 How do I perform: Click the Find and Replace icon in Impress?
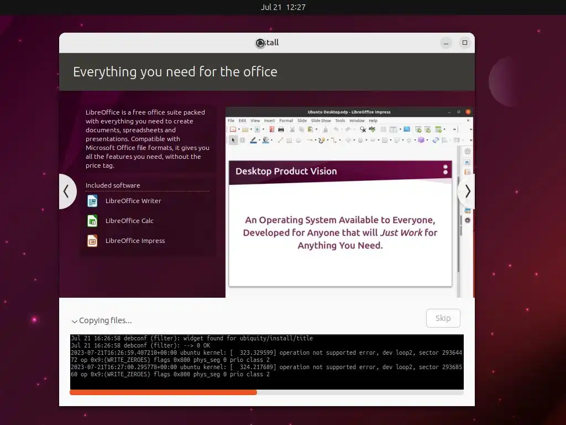[x=363, y=129]
